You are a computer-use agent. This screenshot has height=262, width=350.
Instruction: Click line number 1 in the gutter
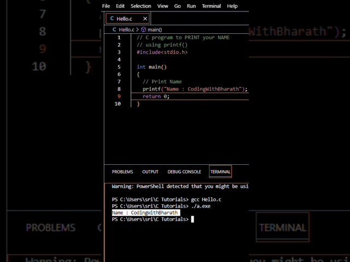point(119,38)
